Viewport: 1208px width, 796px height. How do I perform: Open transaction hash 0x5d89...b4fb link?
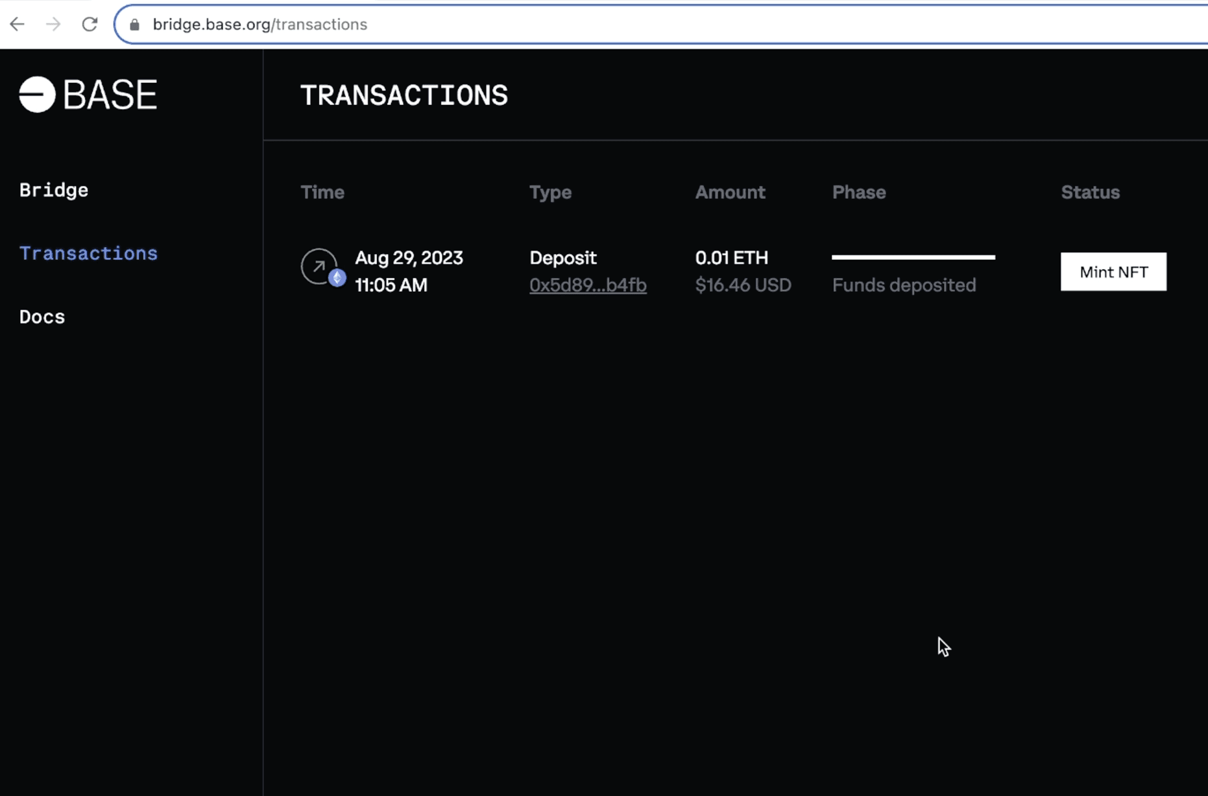588,285
